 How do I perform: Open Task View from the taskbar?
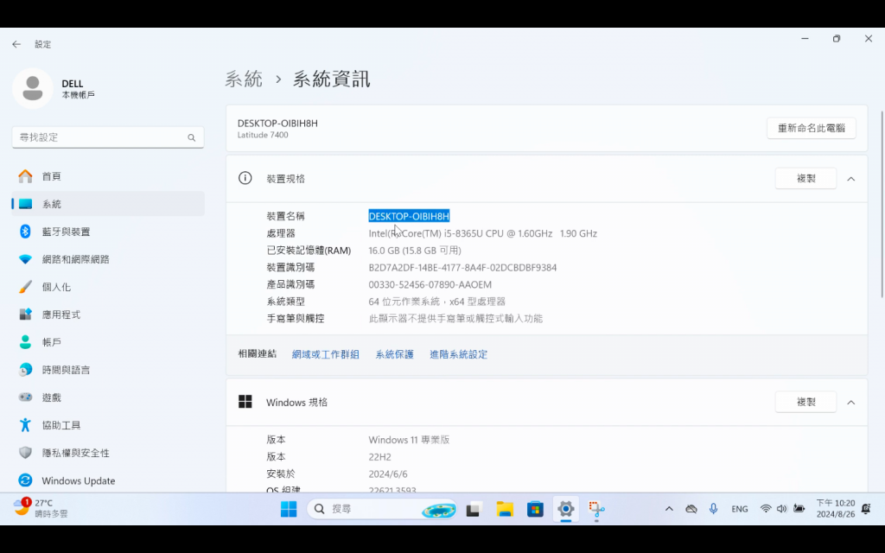click(x=473, y=509)
